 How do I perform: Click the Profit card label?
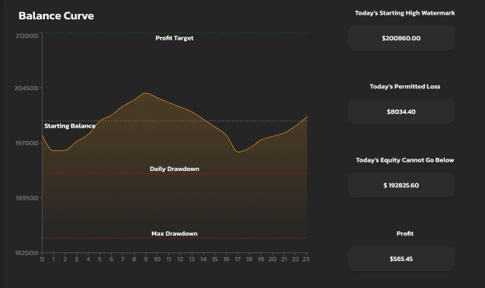[404, 233]
